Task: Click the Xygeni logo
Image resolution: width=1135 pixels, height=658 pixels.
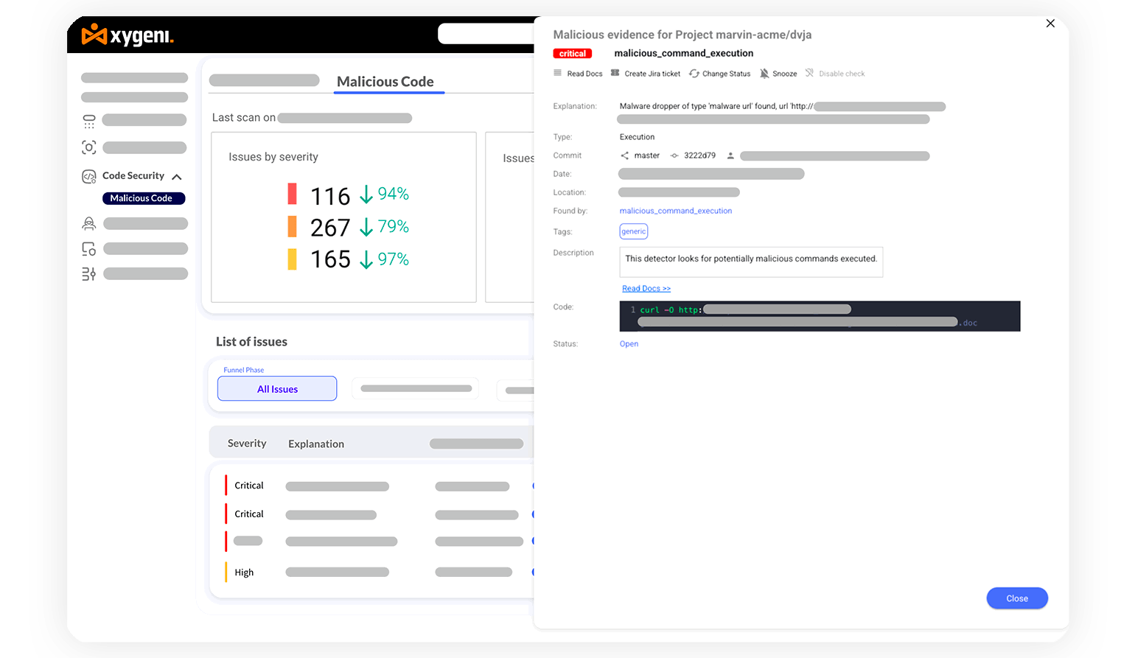Action: point(128,35)
